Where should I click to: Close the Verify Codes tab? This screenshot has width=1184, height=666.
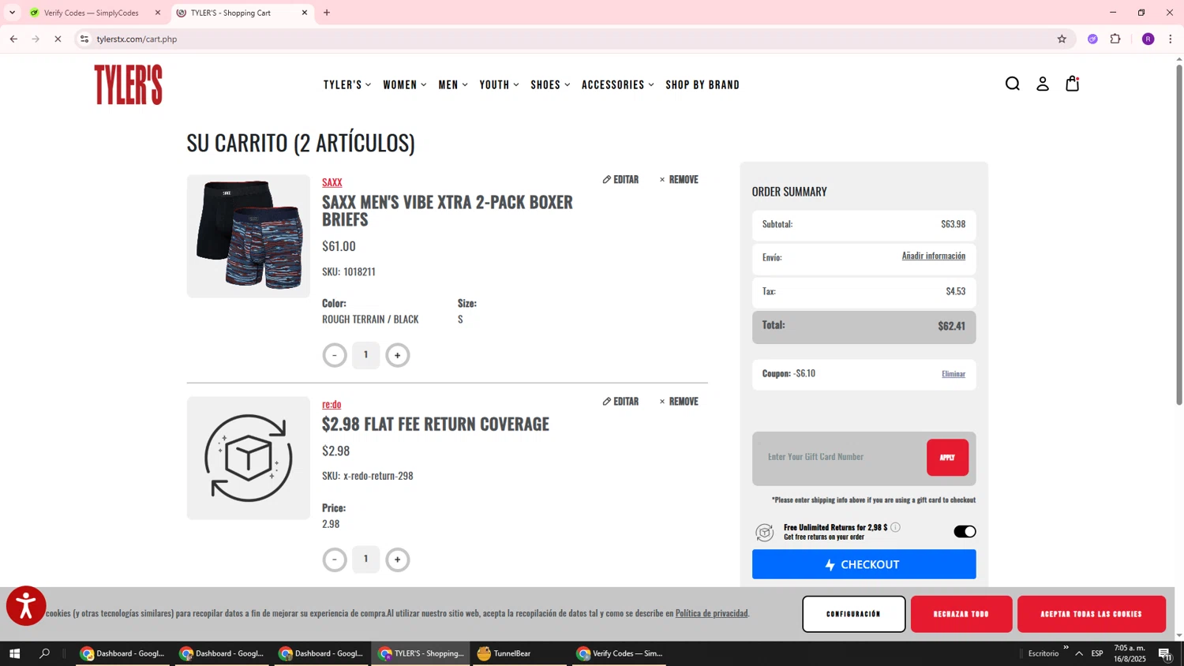[x=157, y=13]
